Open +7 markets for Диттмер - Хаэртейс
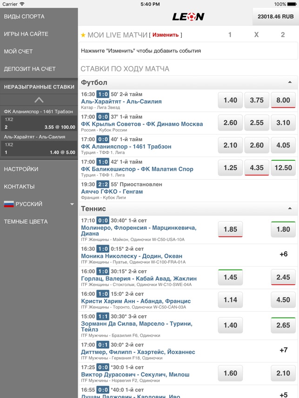This screenshot has height=398, width=299. tap(284, 350)
